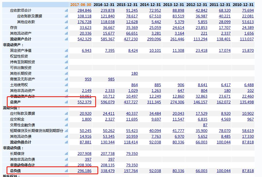Click the 2016 total assets value 596,079
262x177 pixels.
pos(108,102)
